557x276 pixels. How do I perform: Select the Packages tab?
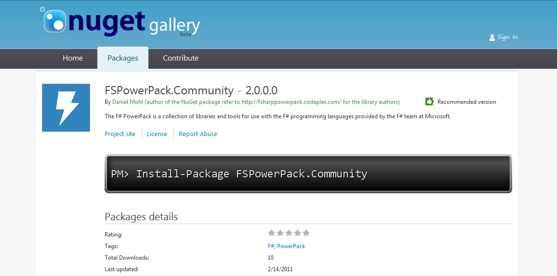coord(123,58)
